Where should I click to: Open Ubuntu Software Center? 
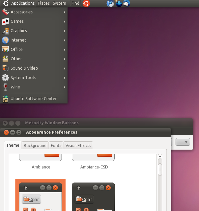[34, 99]
